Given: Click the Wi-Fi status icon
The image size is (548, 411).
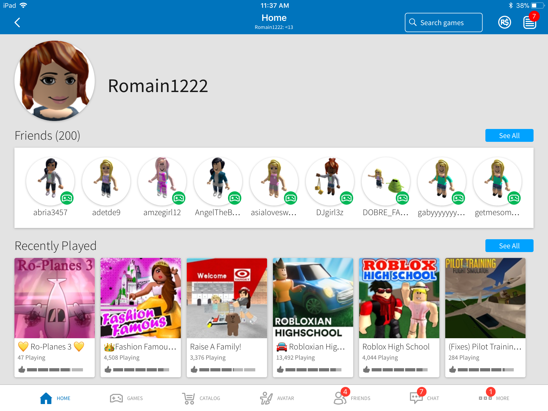Looking at the screenshot, I should tap(24, 5).
